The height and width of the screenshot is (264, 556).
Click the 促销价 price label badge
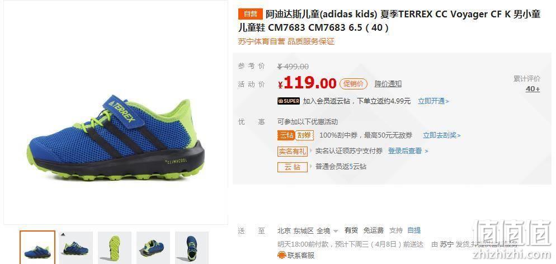pos(354,84)
